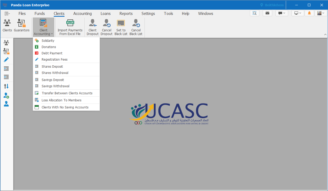Click the sidebar up-down arrows icon
Screen dimensions: 328x191
[x=6, y=86]
